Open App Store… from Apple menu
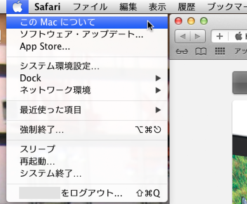Screen dimensions: 247x204 87,46
